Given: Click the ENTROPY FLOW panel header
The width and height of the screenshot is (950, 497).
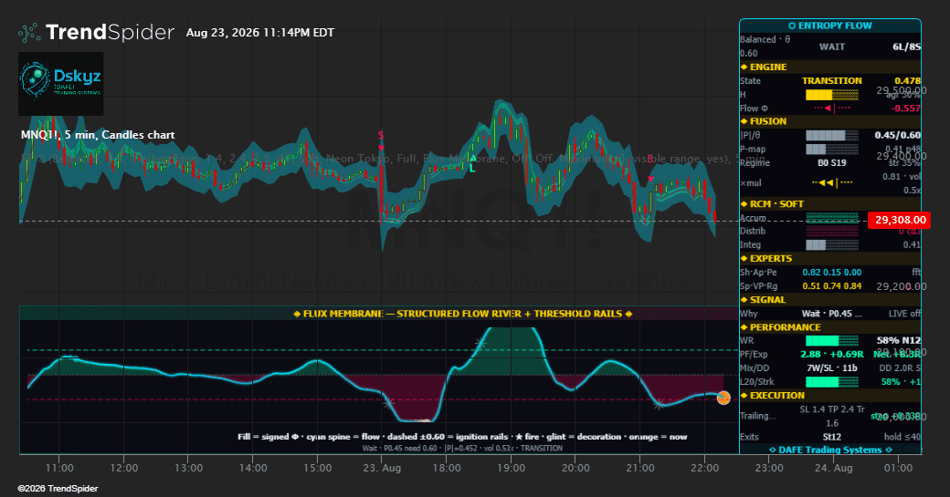Looking at the screenshot, I should 830,26.
